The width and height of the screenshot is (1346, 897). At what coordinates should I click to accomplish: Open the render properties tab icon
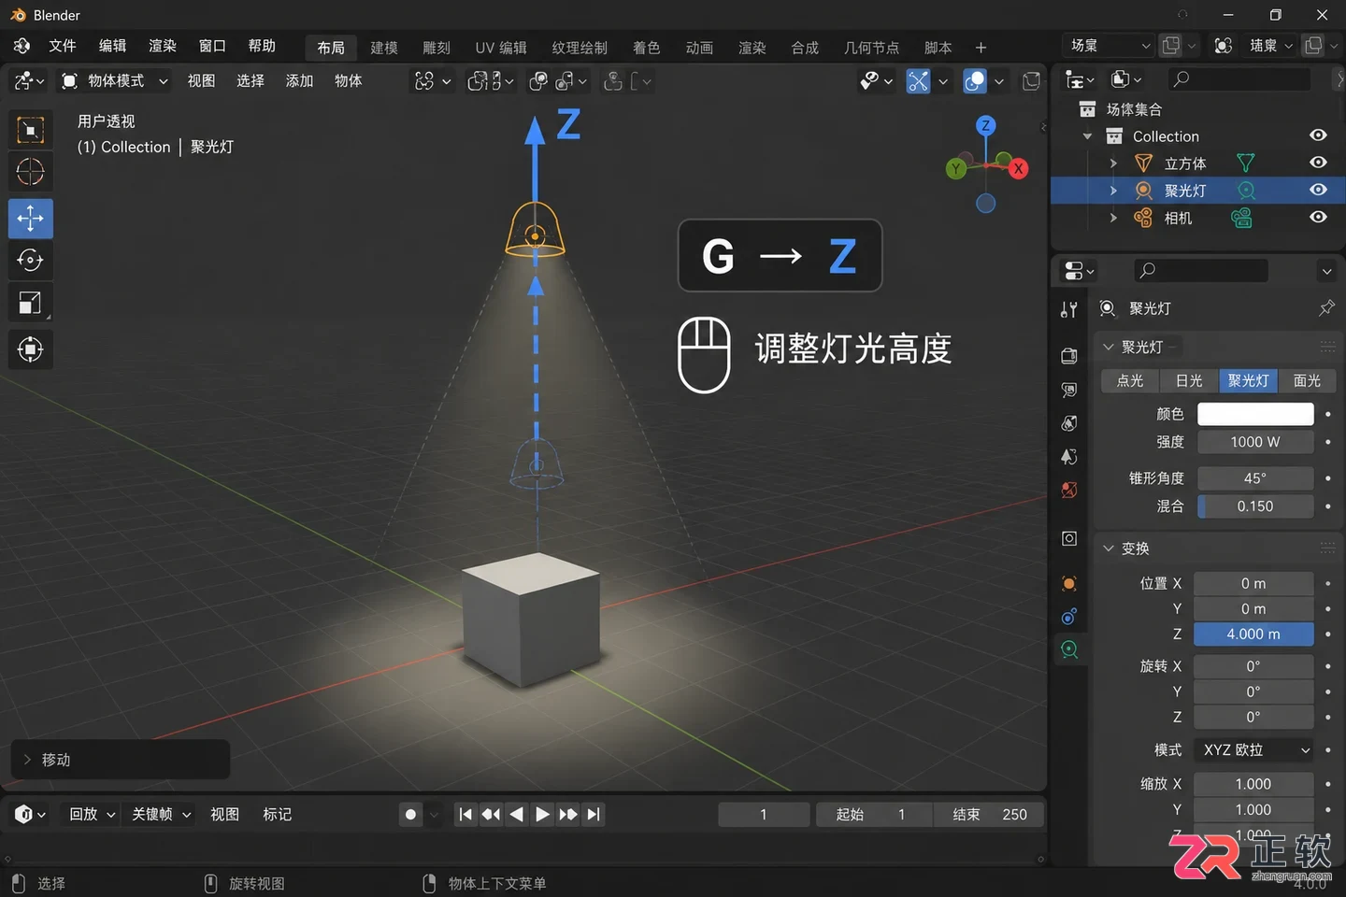pos(1069,356)
